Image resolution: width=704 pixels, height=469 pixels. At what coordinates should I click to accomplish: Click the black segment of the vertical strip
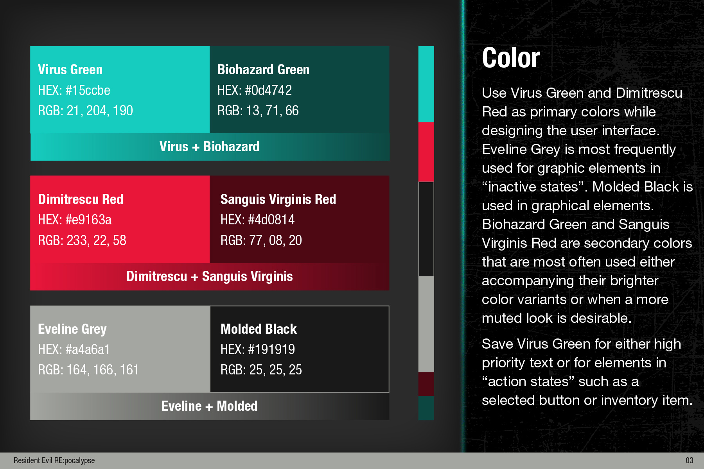point(426,229)
